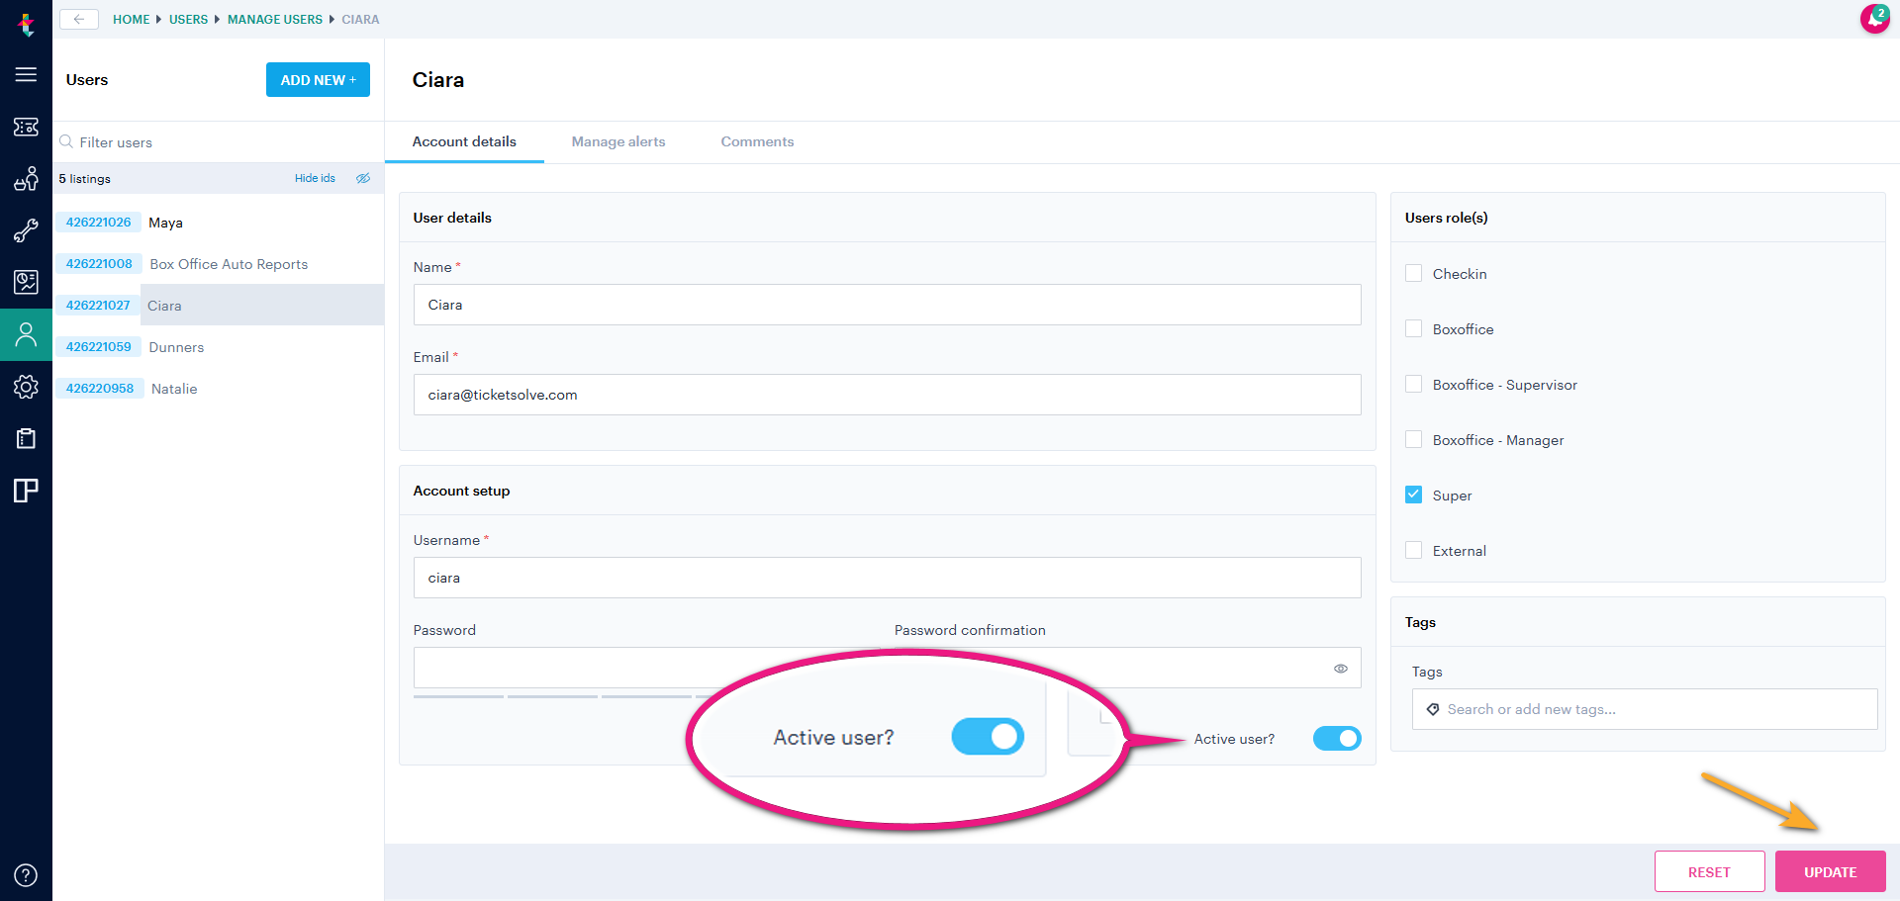Viewport: 1900px width, 901px height.
Task: Click into the Name input field
Action: [887, 305]
